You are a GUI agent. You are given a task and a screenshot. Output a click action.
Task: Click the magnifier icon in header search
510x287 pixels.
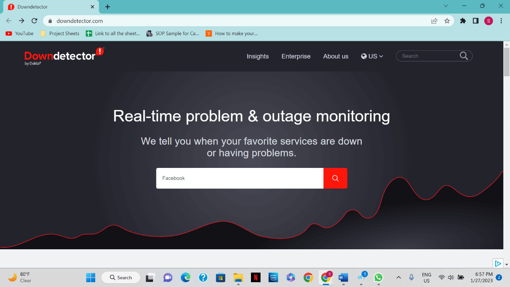pyautogui.click(x=464, y=56)
